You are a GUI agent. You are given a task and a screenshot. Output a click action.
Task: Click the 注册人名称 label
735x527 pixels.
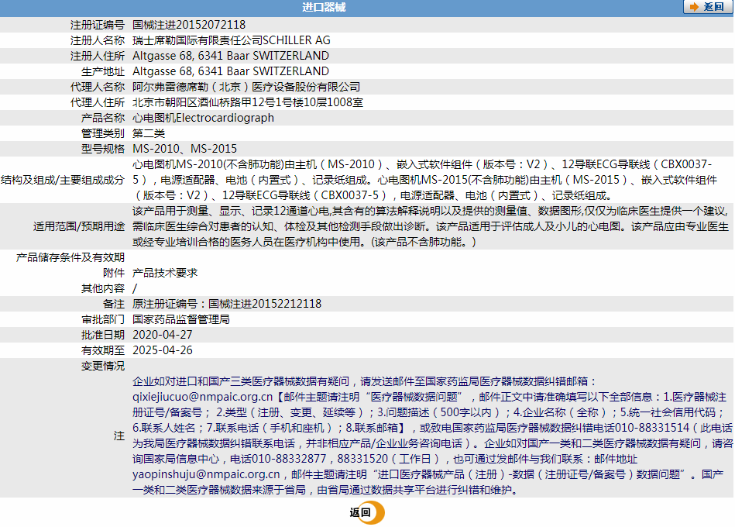tap(98, 40)
